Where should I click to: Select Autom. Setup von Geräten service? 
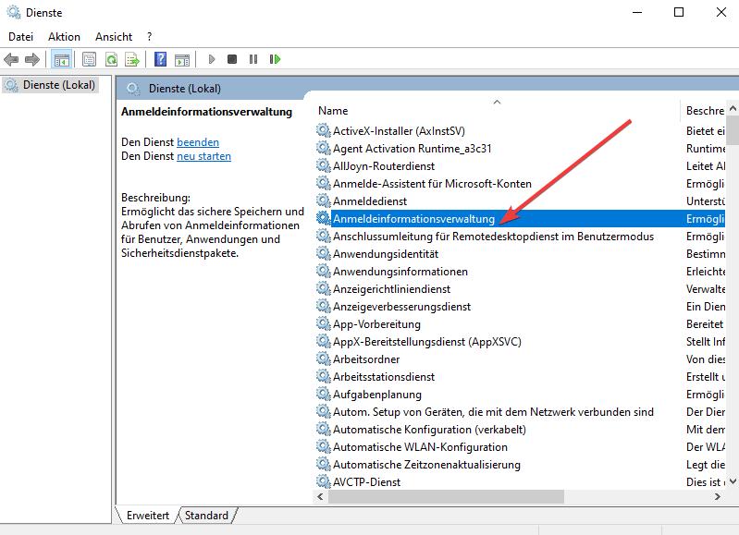point(521,411)
